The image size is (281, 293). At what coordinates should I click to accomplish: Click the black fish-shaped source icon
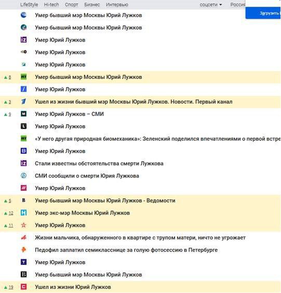(23, 52)
